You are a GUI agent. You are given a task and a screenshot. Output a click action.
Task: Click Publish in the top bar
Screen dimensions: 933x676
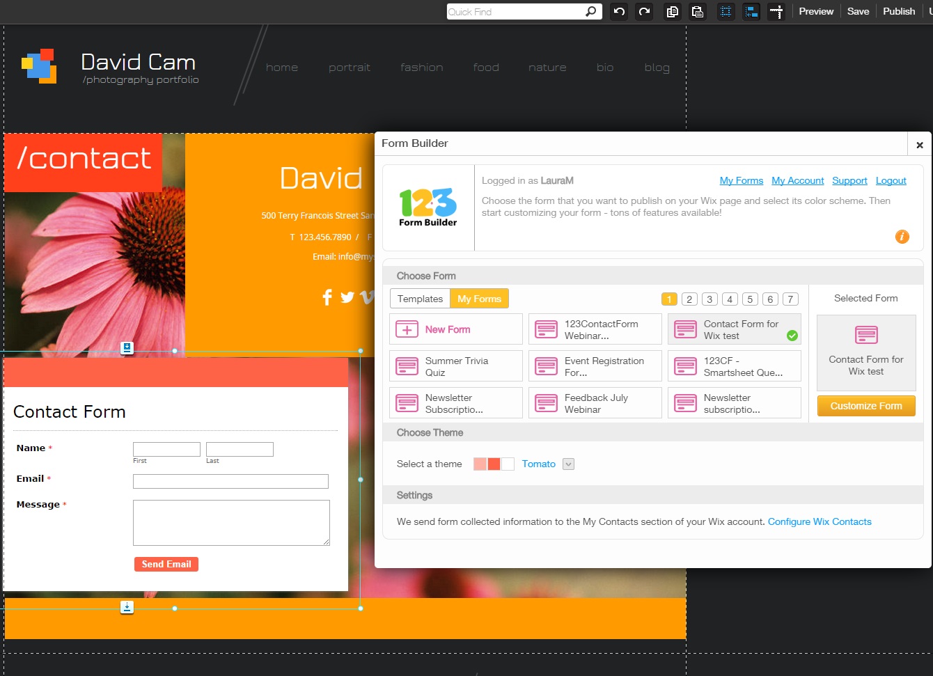(899, 11)
